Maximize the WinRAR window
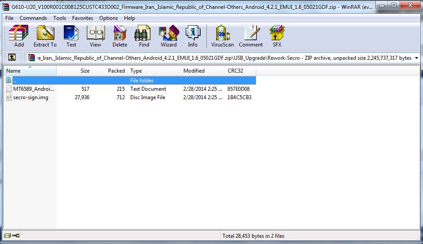Image resolution: width=423 pixels, height=244 pixels. point(394,5)
